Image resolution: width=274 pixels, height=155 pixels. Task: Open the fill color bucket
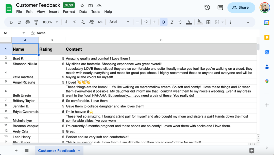(200, 22)
